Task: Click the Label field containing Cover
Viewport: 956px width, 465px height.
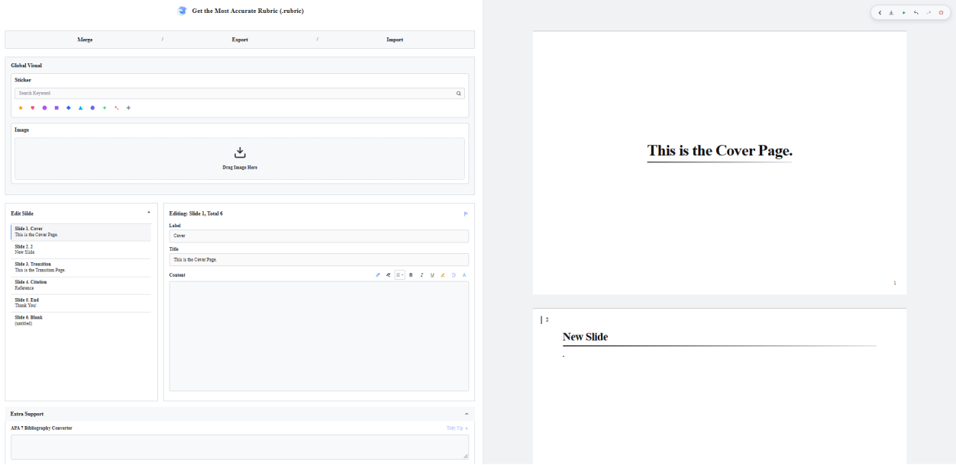Action: 318,236
